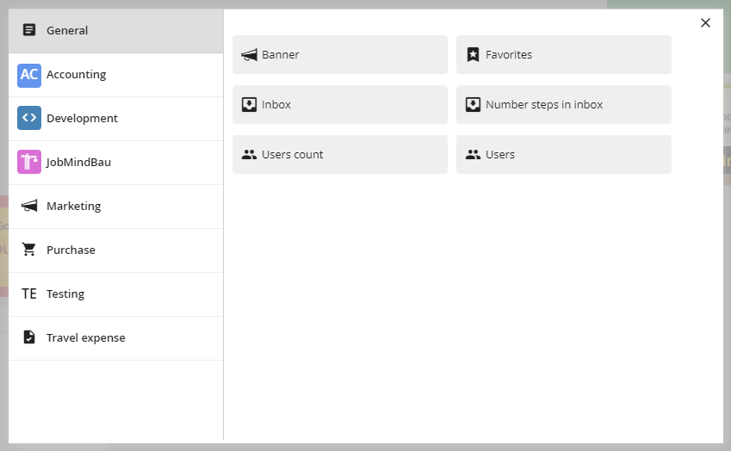The width and height of the screenshot is (731, 451).
Task: Click the pink JobMindBau crane icon
Action: pyautogui.click(x=29, y=162)
